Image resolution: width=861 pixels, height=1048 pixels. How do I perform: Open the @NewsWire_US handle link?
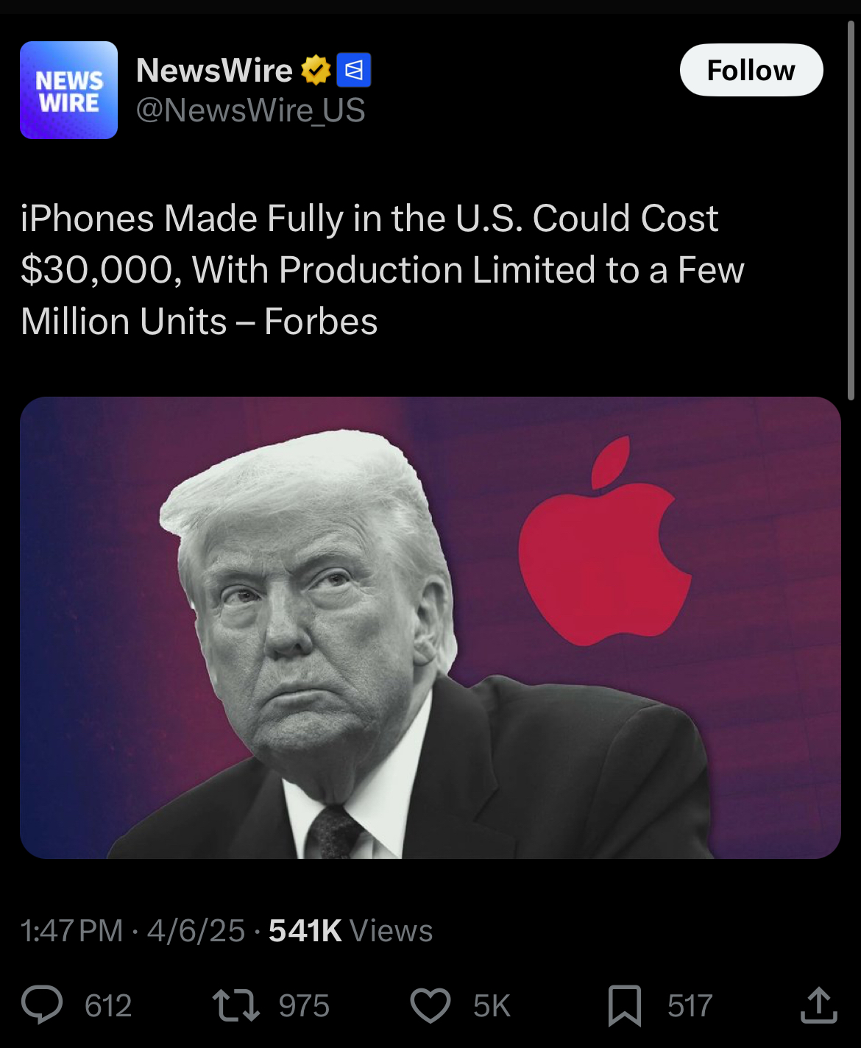click(250, 110)
